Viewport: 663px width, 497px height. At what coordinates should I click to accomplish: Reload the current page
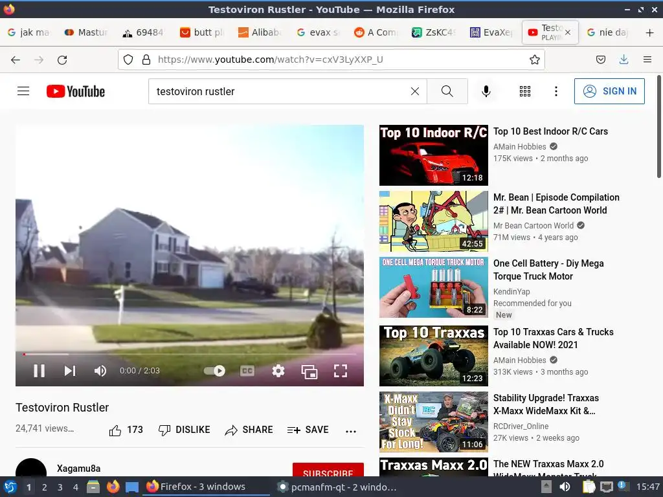[62, 60]
